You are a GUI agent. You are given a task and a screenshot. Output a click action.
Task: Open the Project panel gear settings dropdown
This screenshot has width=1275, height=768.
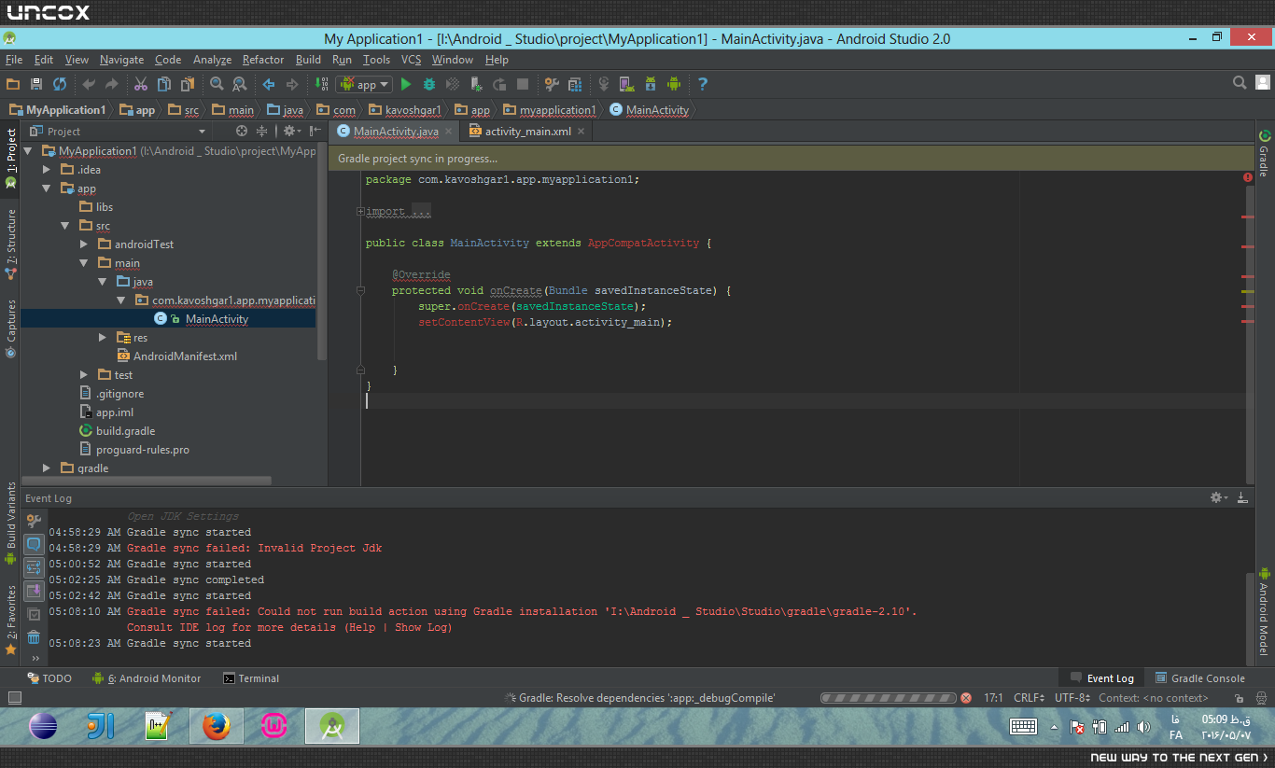[291, 132]
